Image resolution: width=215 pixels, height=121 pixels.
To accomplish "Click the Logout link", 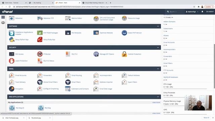I will point(210,12).
